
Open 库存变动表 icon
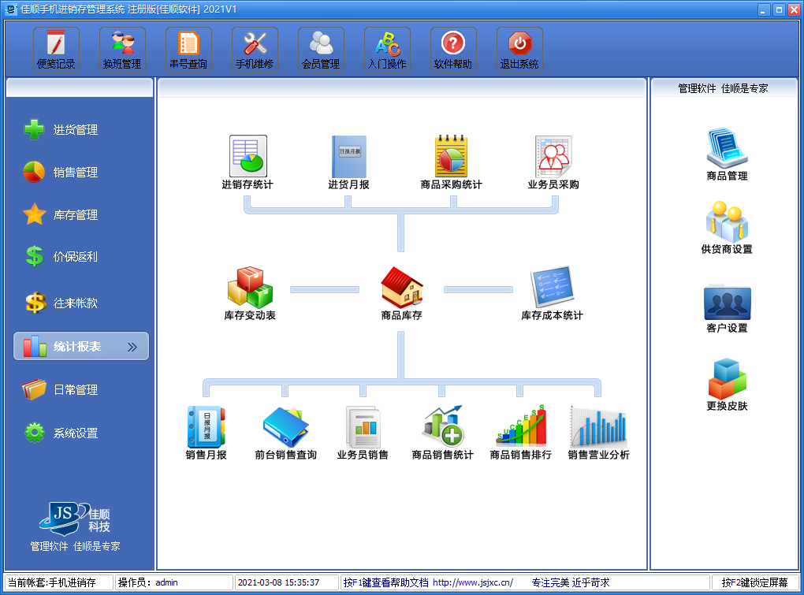tap(250, 293)
